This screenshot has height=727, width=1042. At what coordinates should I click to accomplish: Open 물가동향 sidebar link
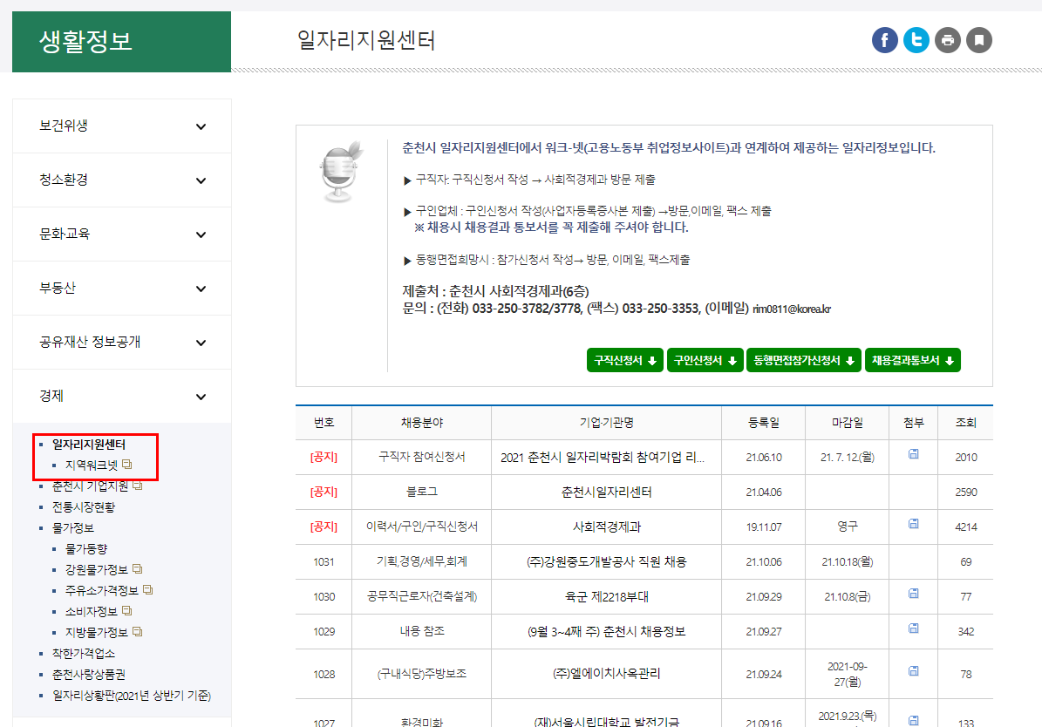coord(86,549)
